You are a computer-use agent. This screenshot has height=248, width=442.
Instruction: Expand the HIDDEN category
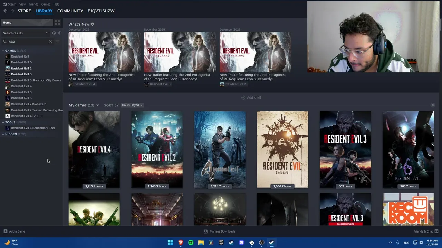click(x=3, y=134)
